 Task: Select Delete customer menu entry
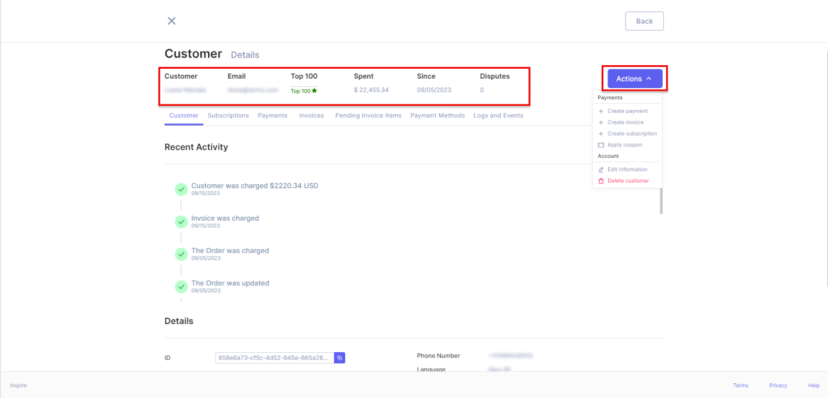click(628, 181)
